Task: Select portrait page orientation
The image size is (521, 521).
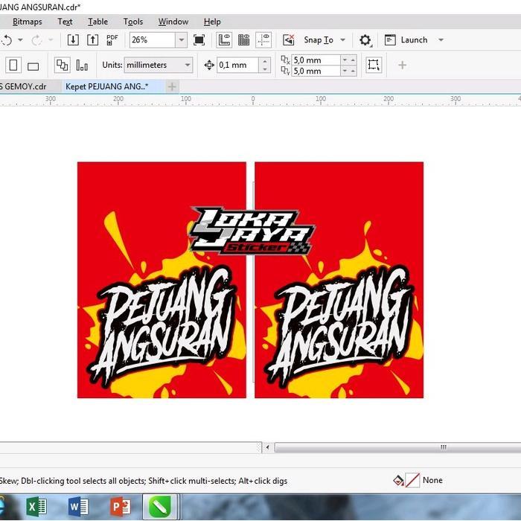Action: coord(13,65)
